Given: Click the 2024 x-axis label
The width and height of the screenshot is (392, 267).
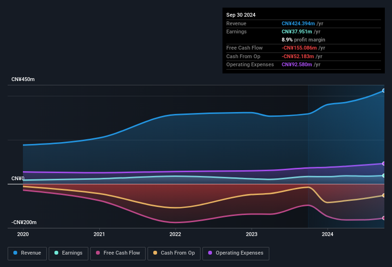Looking at the screenshot, I should coord(328,234).
